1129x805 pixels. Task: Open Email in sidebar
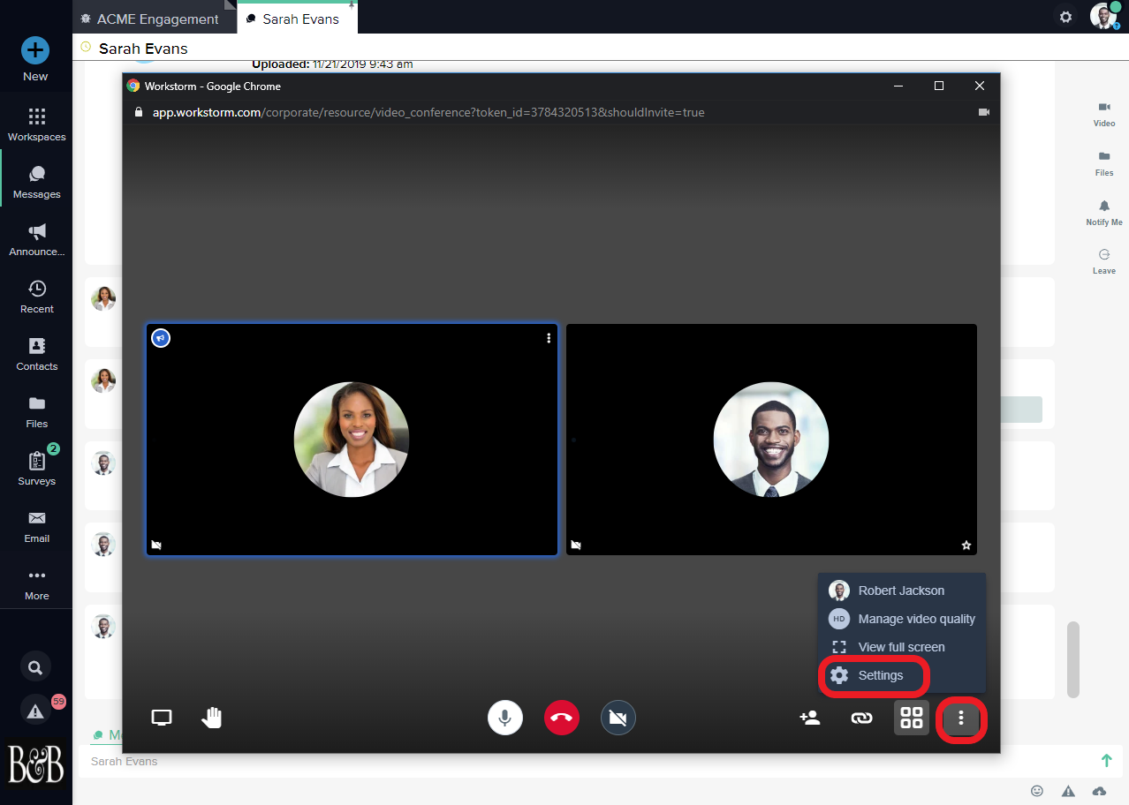tap(36, 526)
